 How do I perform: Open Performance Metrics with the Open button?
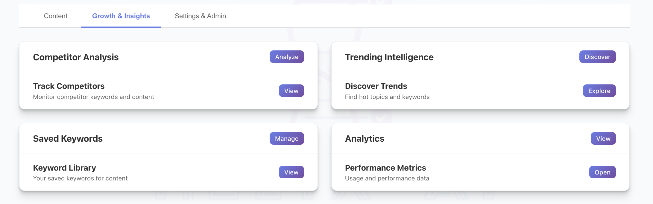(602, 172)
